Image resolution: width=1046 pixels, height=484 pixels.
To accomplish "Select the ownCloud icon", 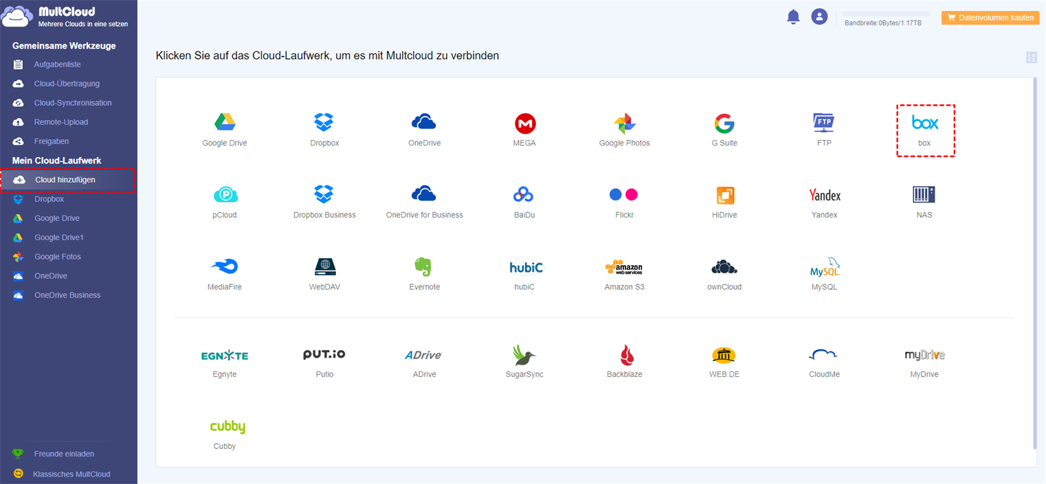I will click(x=724, y=267).
